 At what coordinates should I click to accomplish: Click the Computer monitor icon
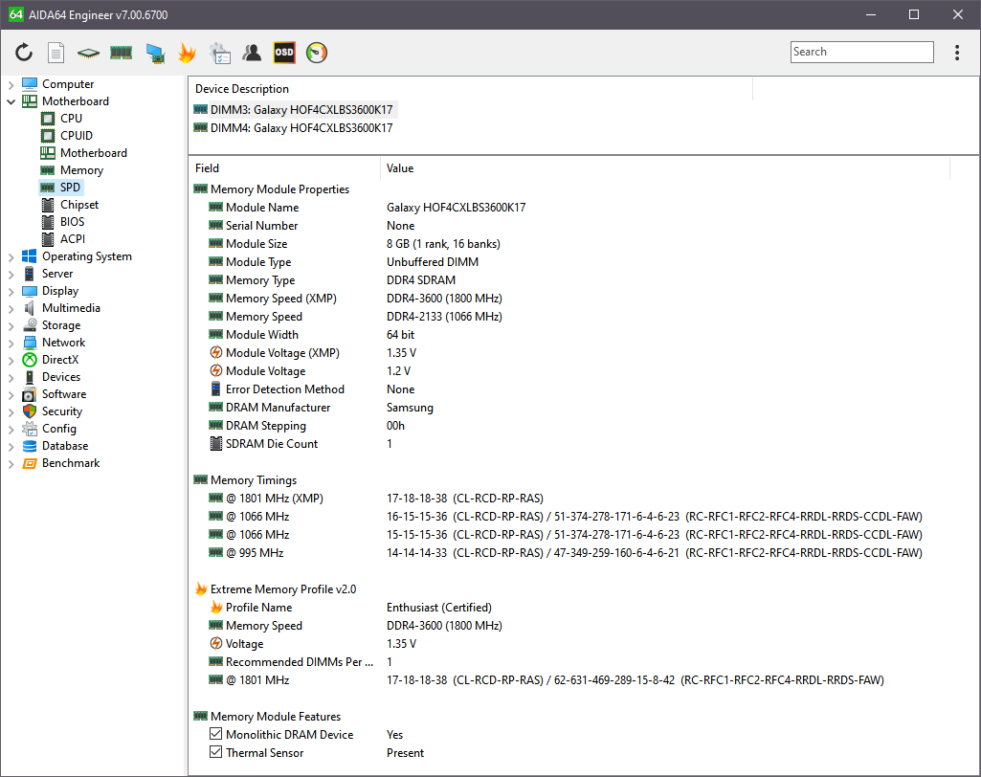click(30, 84)
